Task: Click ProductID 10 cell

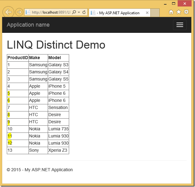Action: 18,129
